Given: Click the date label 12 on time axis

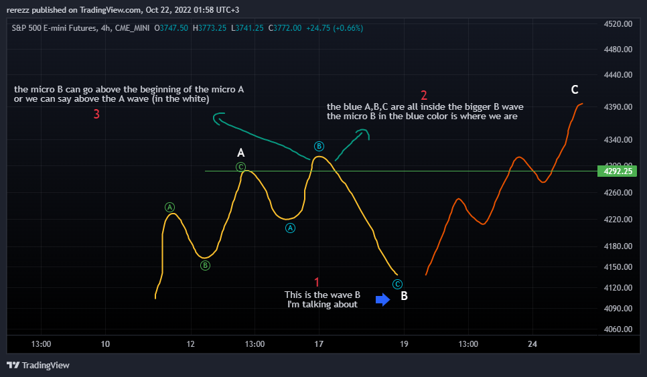Looking at the screenshot, I should coord(190,344).
